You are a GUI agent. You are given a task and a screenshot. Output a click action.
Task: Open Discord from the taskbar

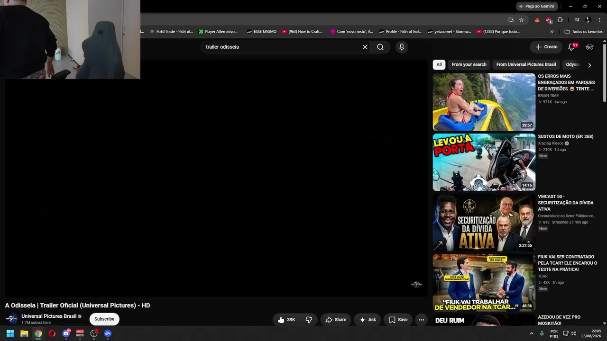(x=66, y=333)
